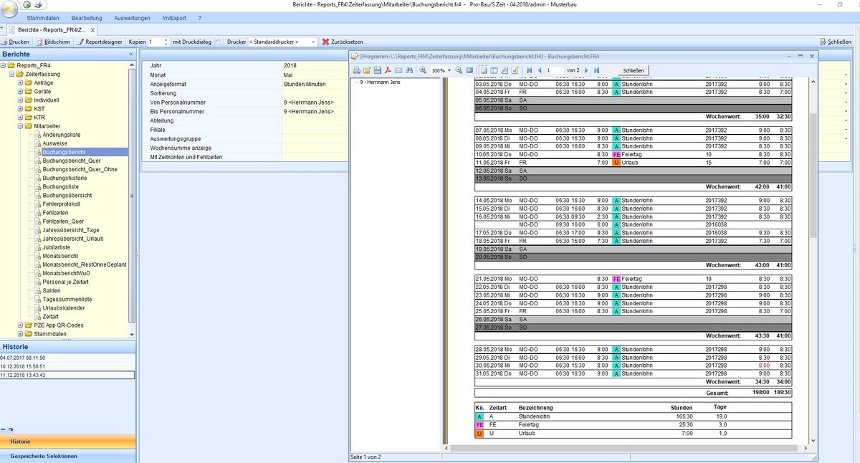Open the 100% zoom level dropdown
860x463 pixels.
click(x=449, y=70)
